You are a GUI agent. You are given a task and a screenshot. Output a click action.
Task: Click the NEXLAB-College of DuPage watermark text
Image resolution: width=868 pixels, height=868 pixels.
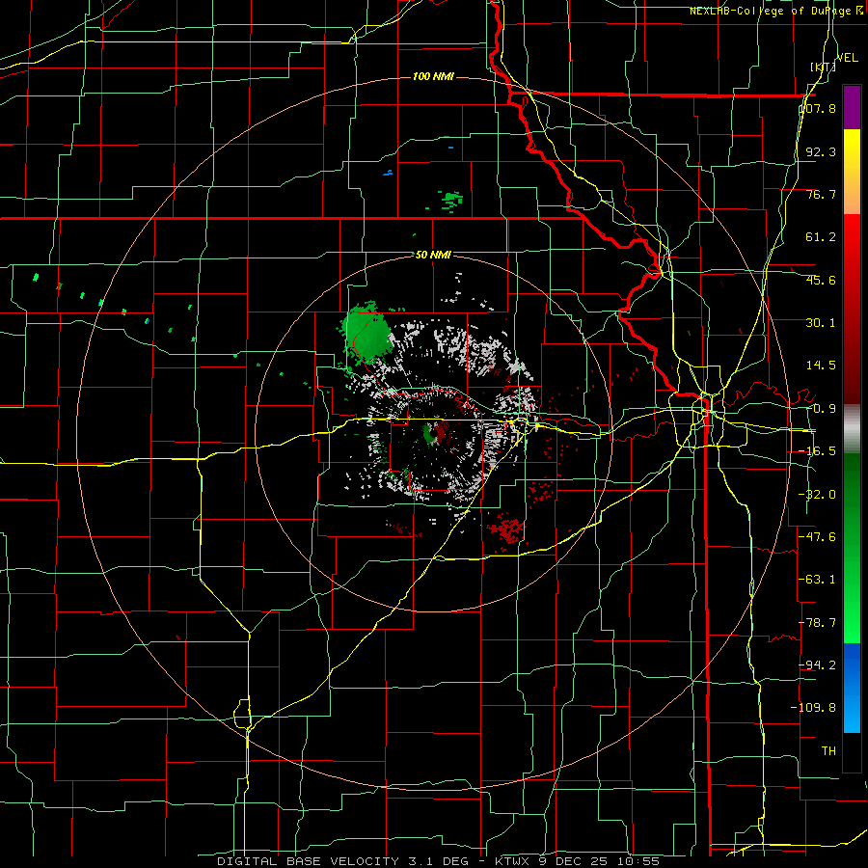click(x=775, y=11)
